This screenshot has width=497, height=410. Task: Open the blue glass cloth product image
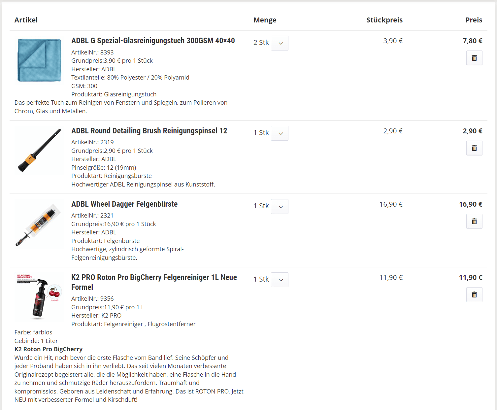(39, 60)
